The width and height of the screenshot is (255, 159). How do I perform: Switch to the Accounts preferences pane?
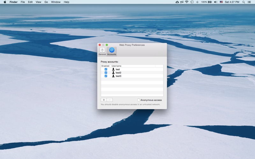point(112,51)
